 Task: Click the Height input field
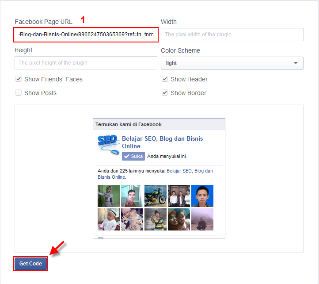pyautogui.click(x=86, y=63)
